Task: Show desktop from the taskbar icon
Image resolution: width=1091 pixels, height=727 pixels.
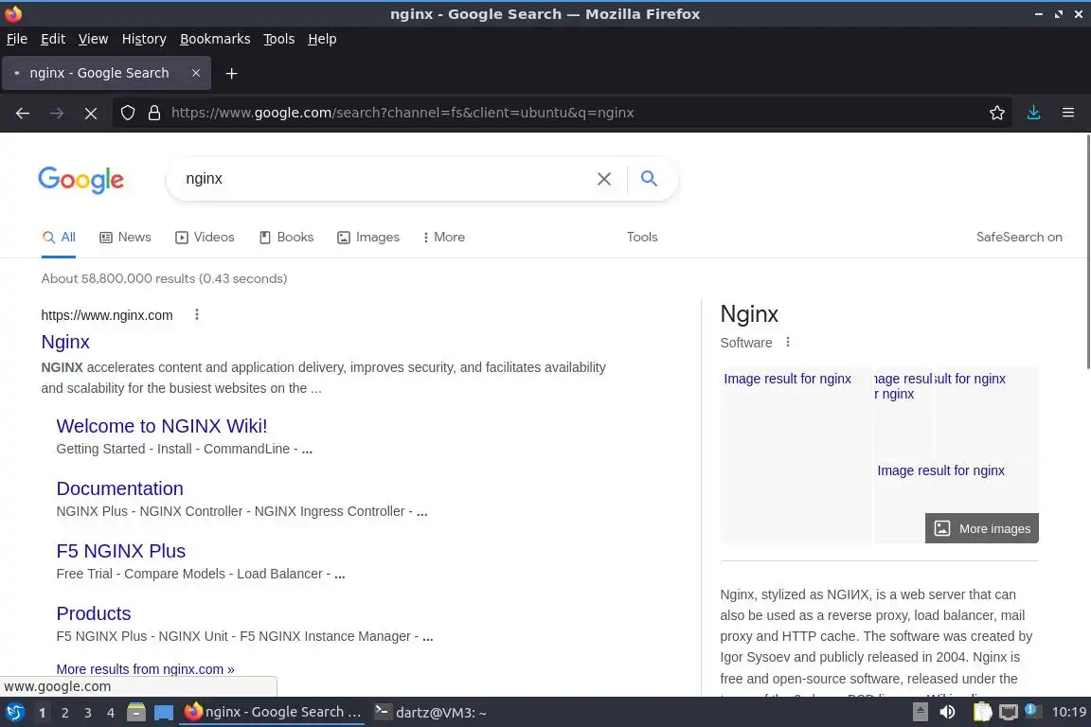Action: (164, 713)
